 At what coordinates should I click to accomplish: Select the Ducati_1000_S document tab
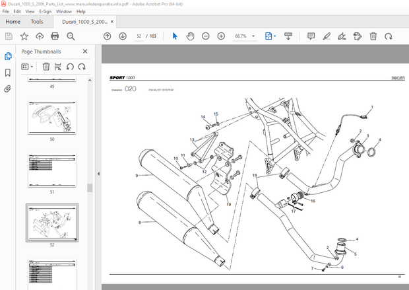[84, 22]
